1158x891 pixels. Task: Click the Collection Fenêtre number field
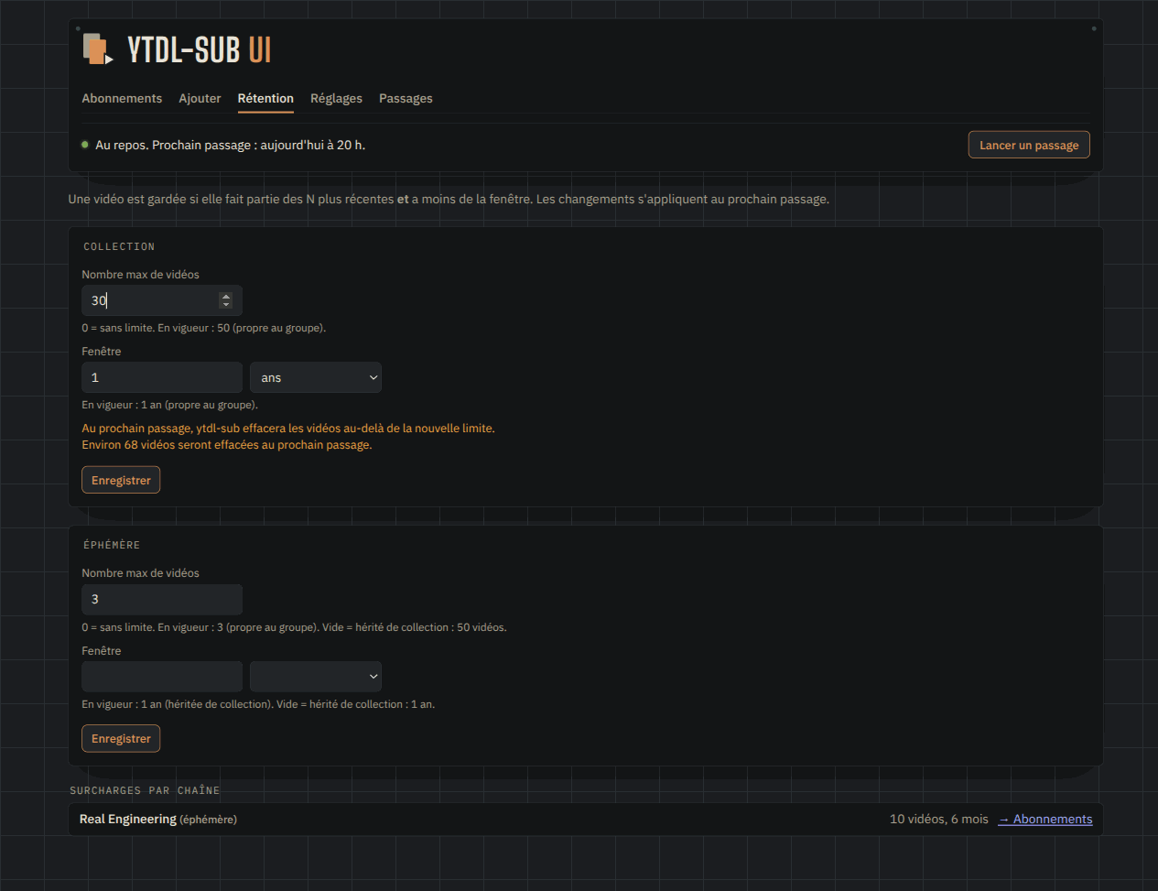coord(162,377)
